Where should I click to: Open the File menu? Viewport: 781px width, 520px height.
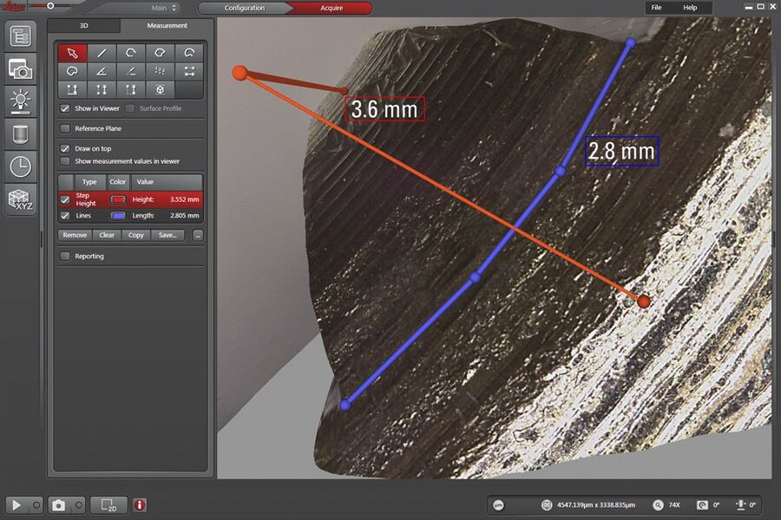[x=656, y=8]
